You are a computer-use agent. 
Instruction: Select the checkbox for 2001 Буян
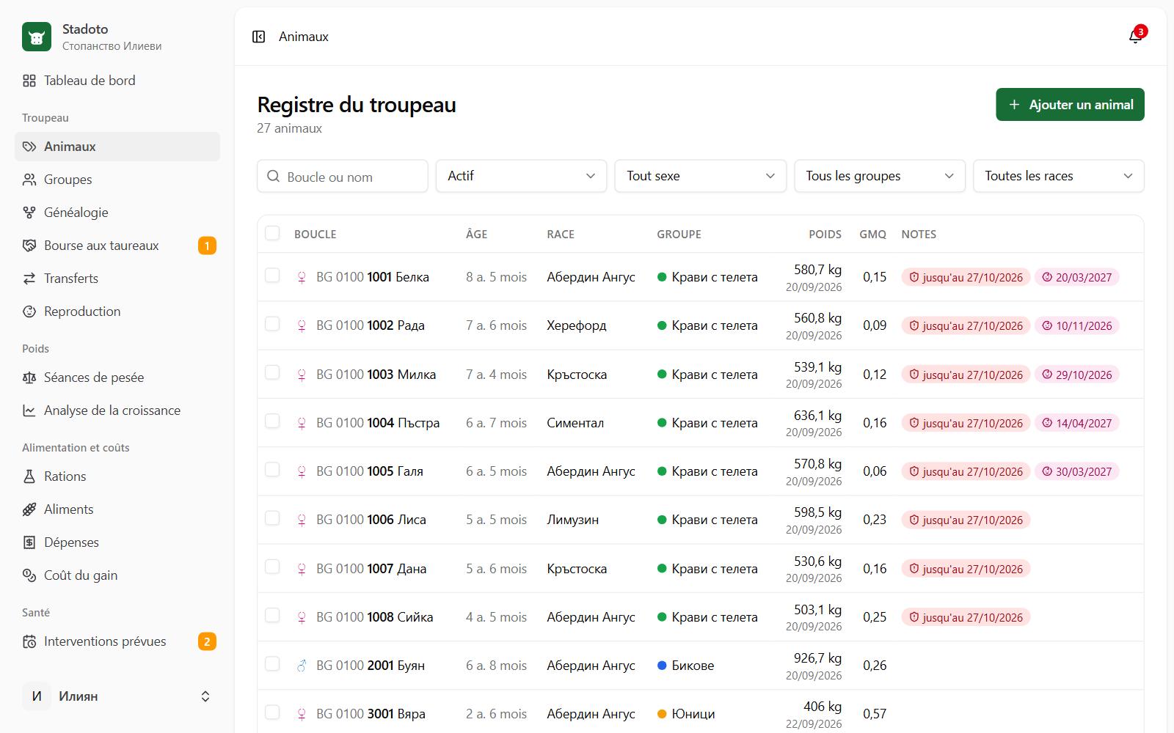(272, 664)
